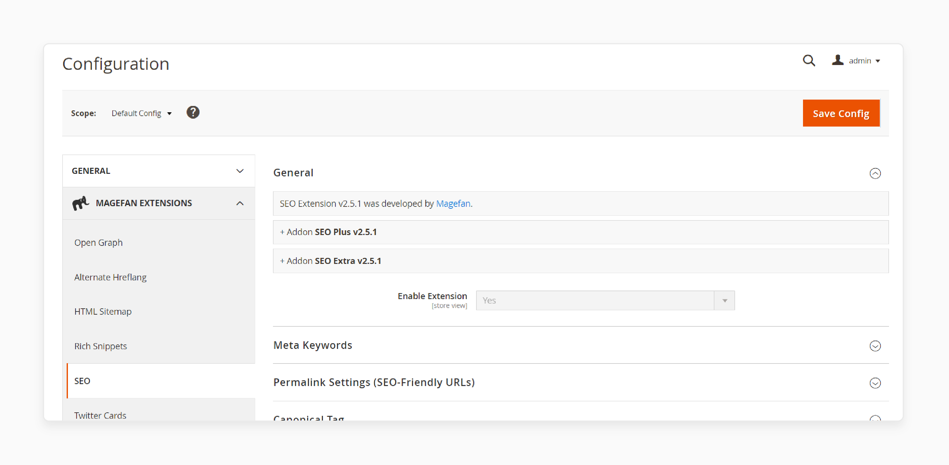
Task: Open the admin account dropdown arrow
Action: [x=878, y=61]
